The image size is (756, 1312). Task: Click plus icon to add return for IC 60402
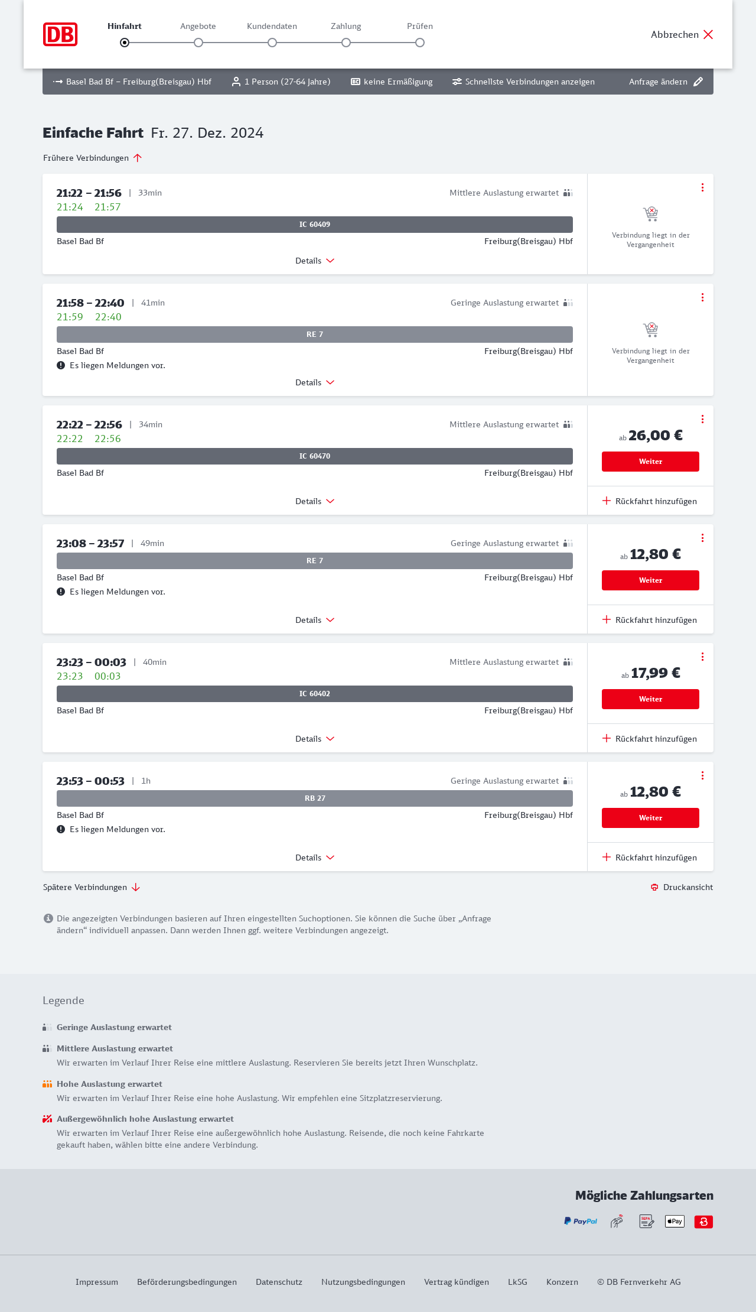pyautogui.click(x=607, y=738)
